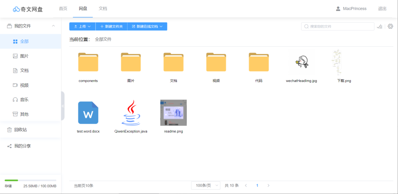
Task: Open the 图片 folder icon
Action: [131, 62]
